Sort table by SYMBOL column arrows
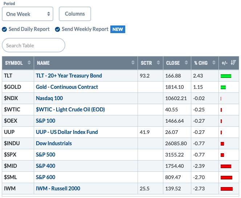Image resolution: width=241 pixels, height=198 pixels. pyautogui.click(x=29, y=63)
